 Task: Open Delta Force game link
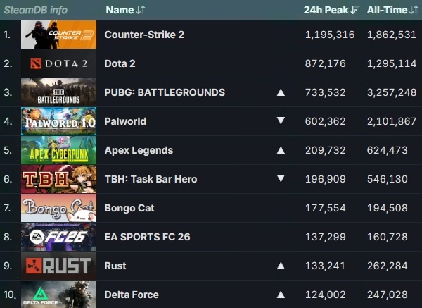132,295
